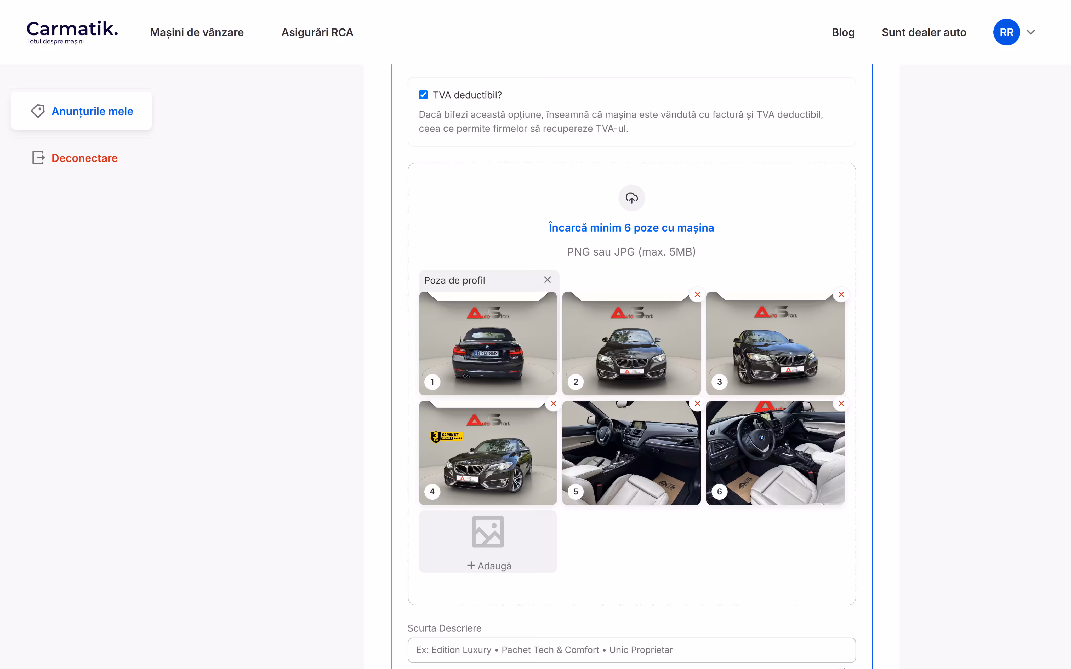Remove photo 3 with red X
Screen dimensions: 1071x669
[841, 294]
